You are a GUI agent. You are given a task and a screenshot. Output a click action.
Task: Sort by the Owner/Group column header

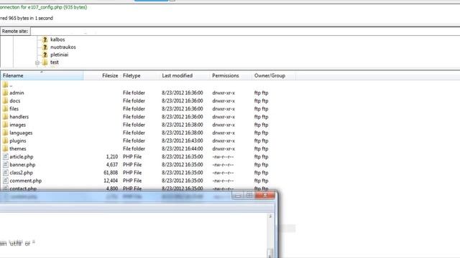(x=274, y=76)
